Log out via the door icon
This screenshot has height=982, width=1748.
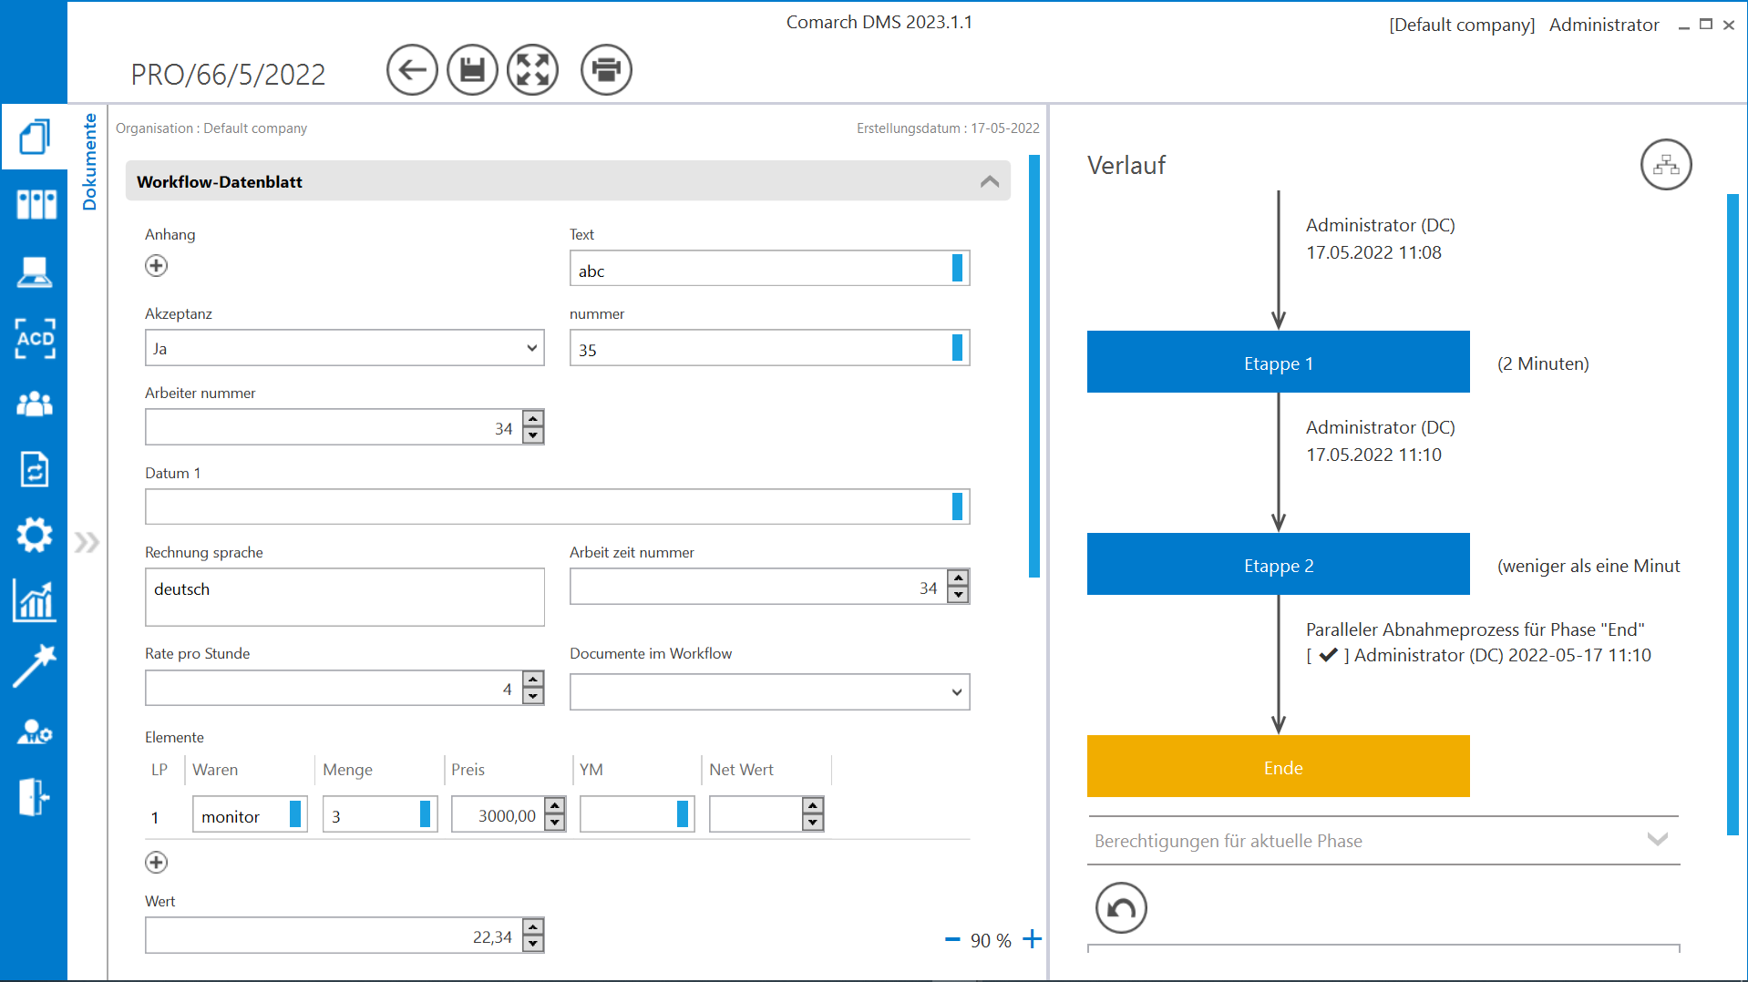pos(35,796)
